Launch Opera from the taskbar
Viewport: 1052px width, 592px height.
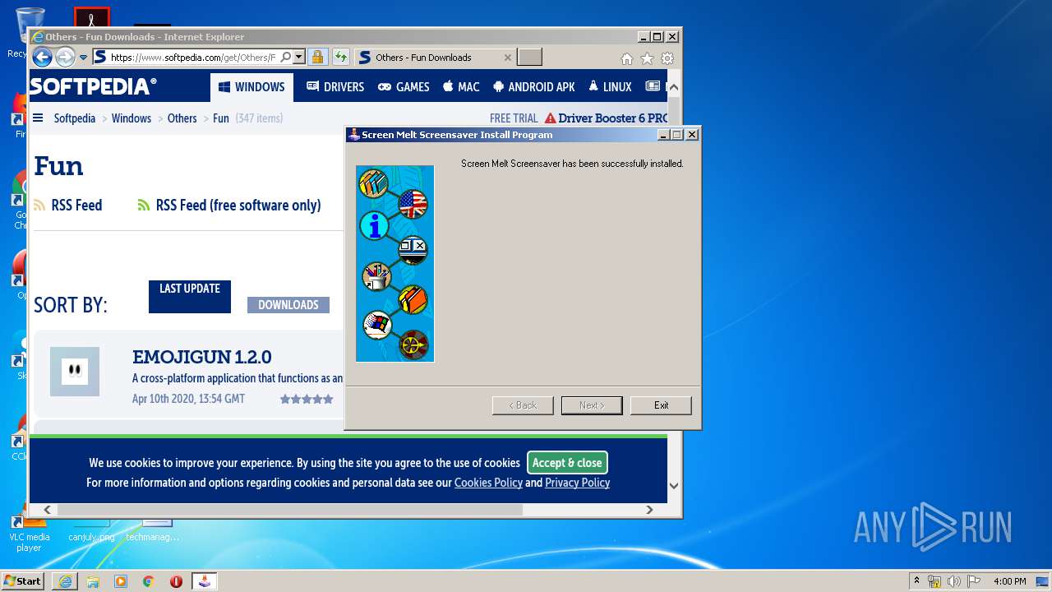[x=176, y=581]
